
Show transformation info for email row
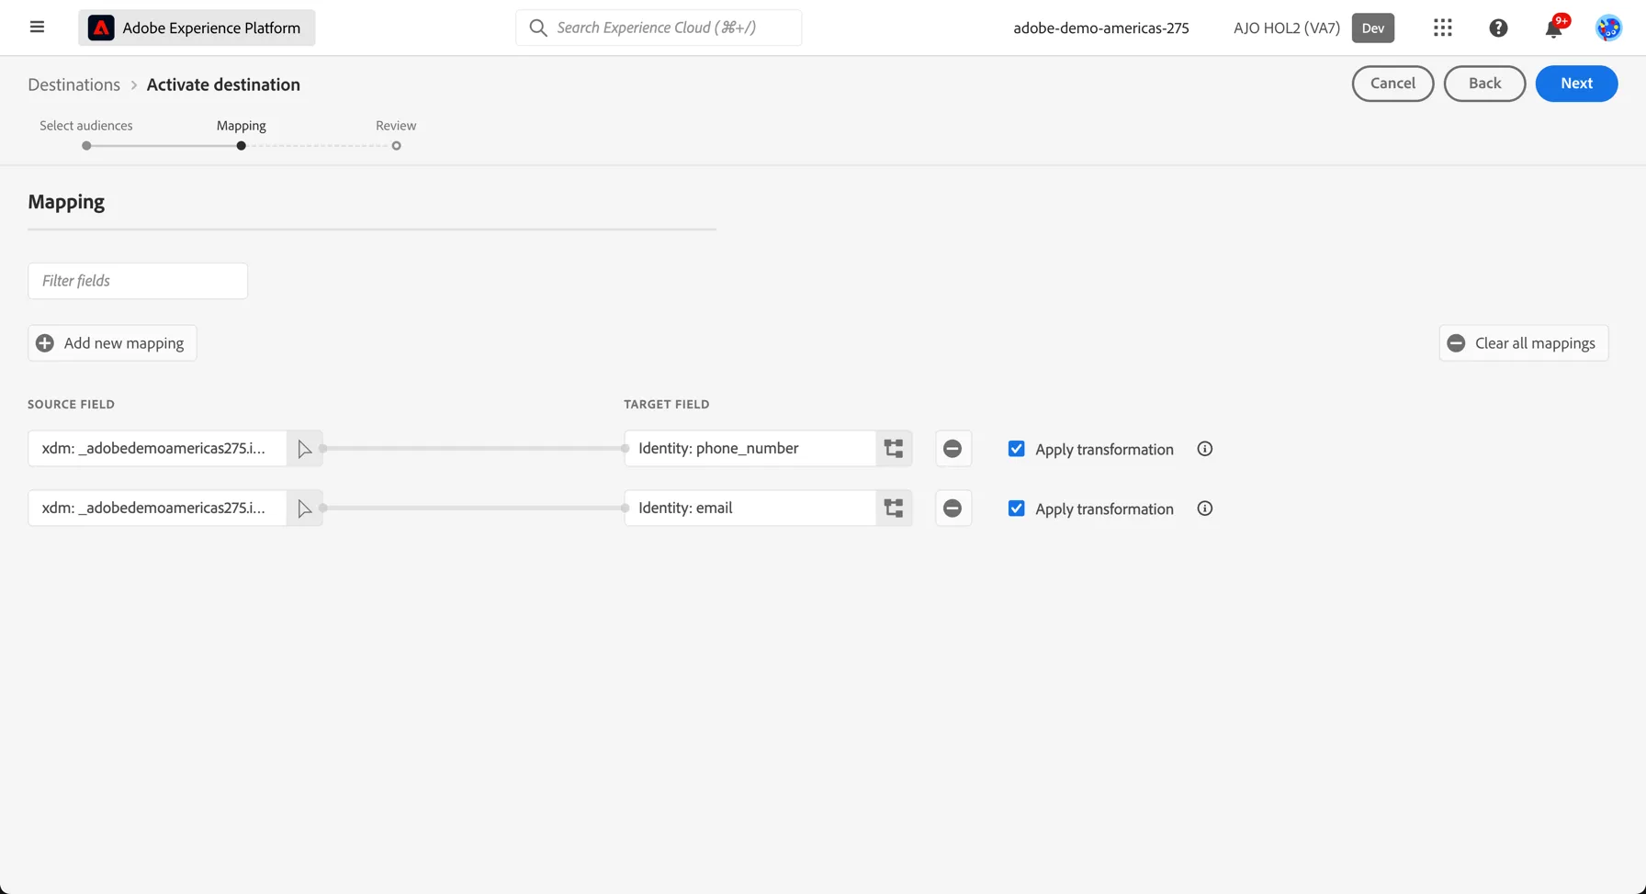pos(1205,508)
